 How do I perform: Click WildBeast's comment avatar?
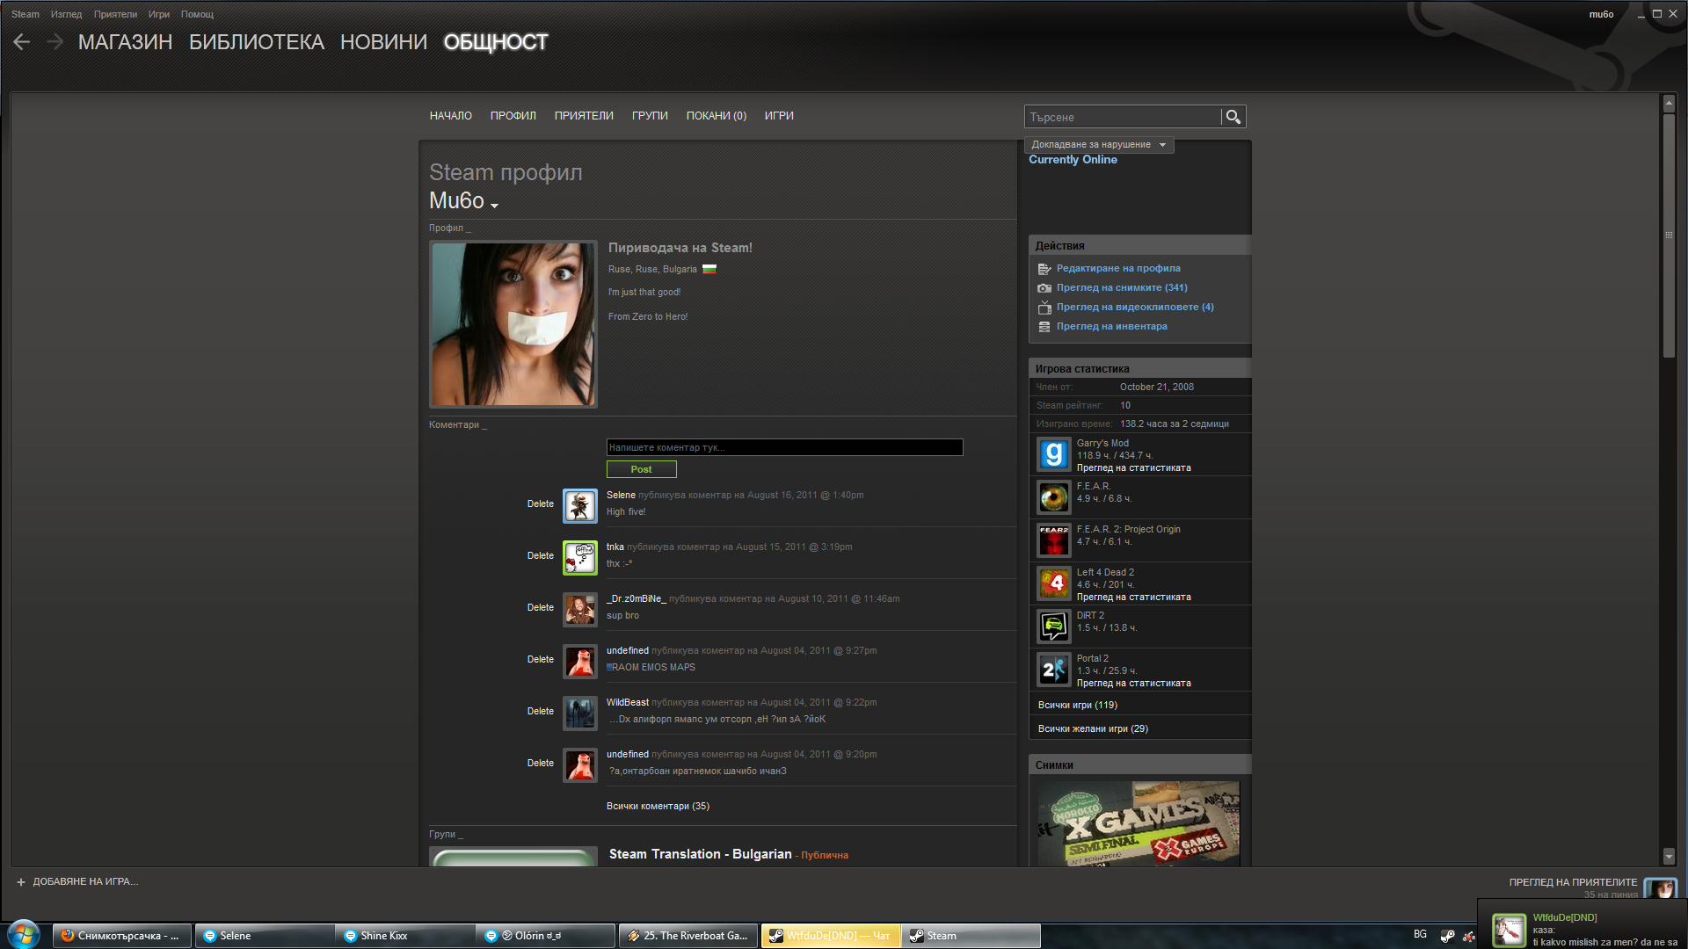click(580, 714)
